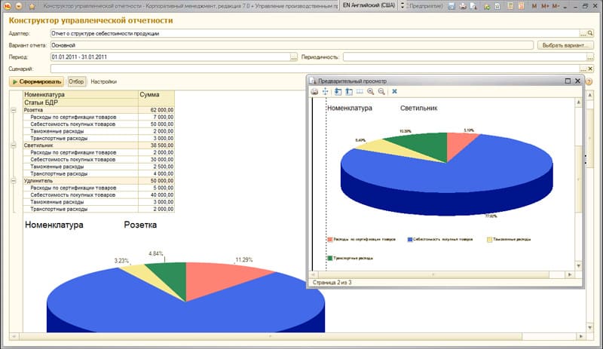Open the 1C main menu logo icon
Screen dimensions: 603x349
[x=7, y=6]
